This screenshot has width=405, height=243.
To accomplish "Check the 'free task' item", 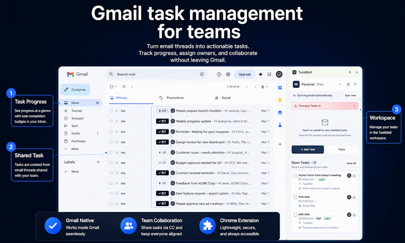I will 295,197.
